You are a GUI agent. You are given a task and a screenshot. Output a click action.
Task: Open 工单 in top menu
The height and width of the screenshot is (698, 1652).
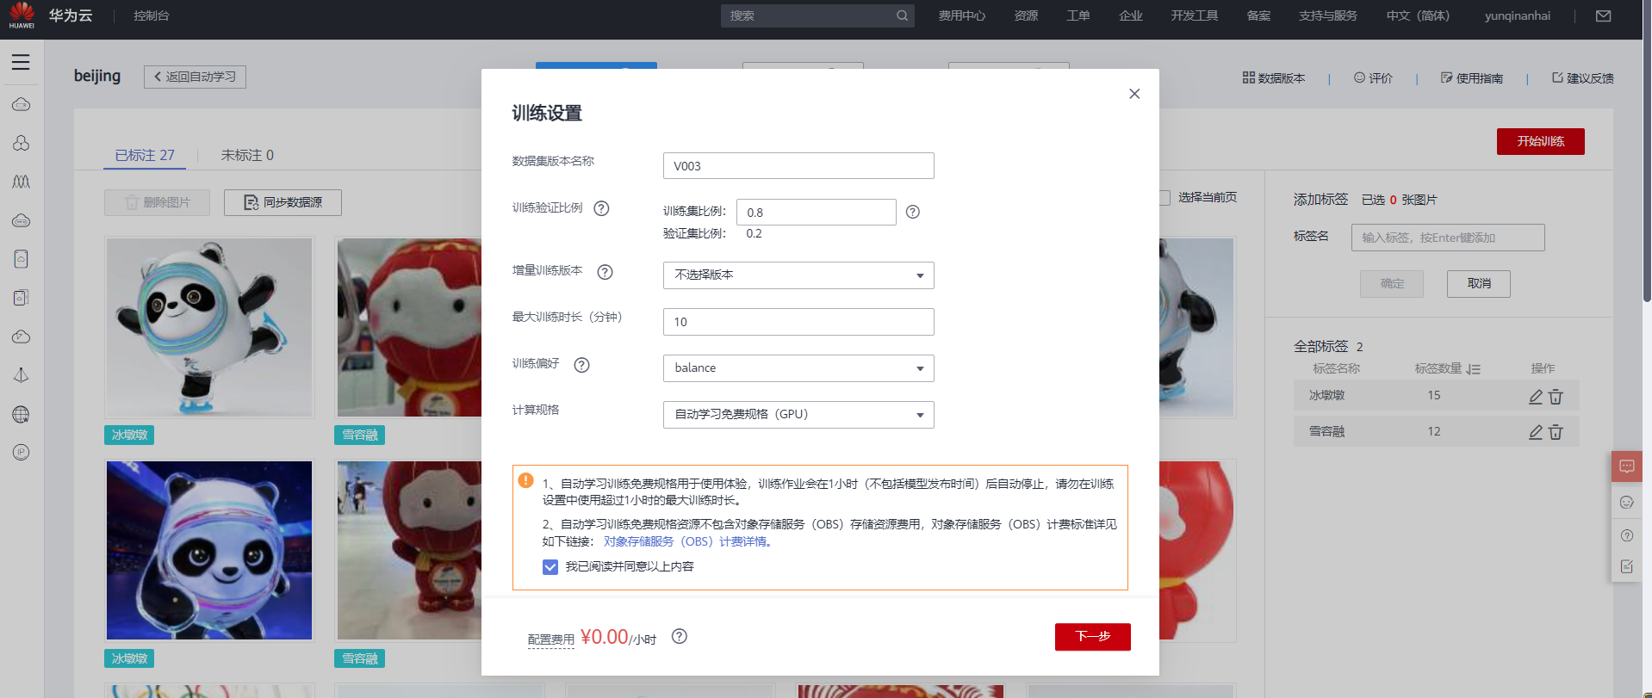pyautogui.click(x=1078, y=15)
